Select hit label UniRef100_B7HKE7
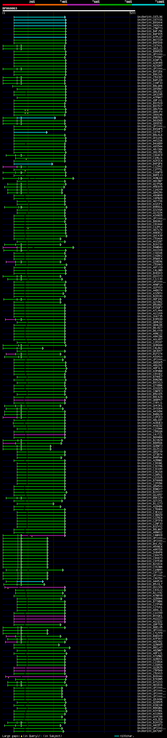This screenshot has width=167, height=738. tap(150, 377)
